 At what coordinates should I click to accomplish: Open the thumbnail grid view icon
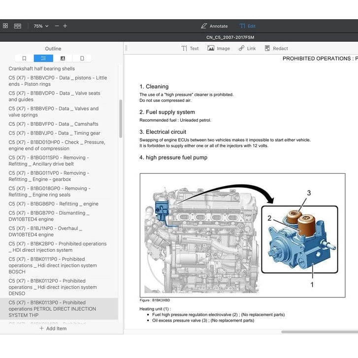[x=5, y=26]
